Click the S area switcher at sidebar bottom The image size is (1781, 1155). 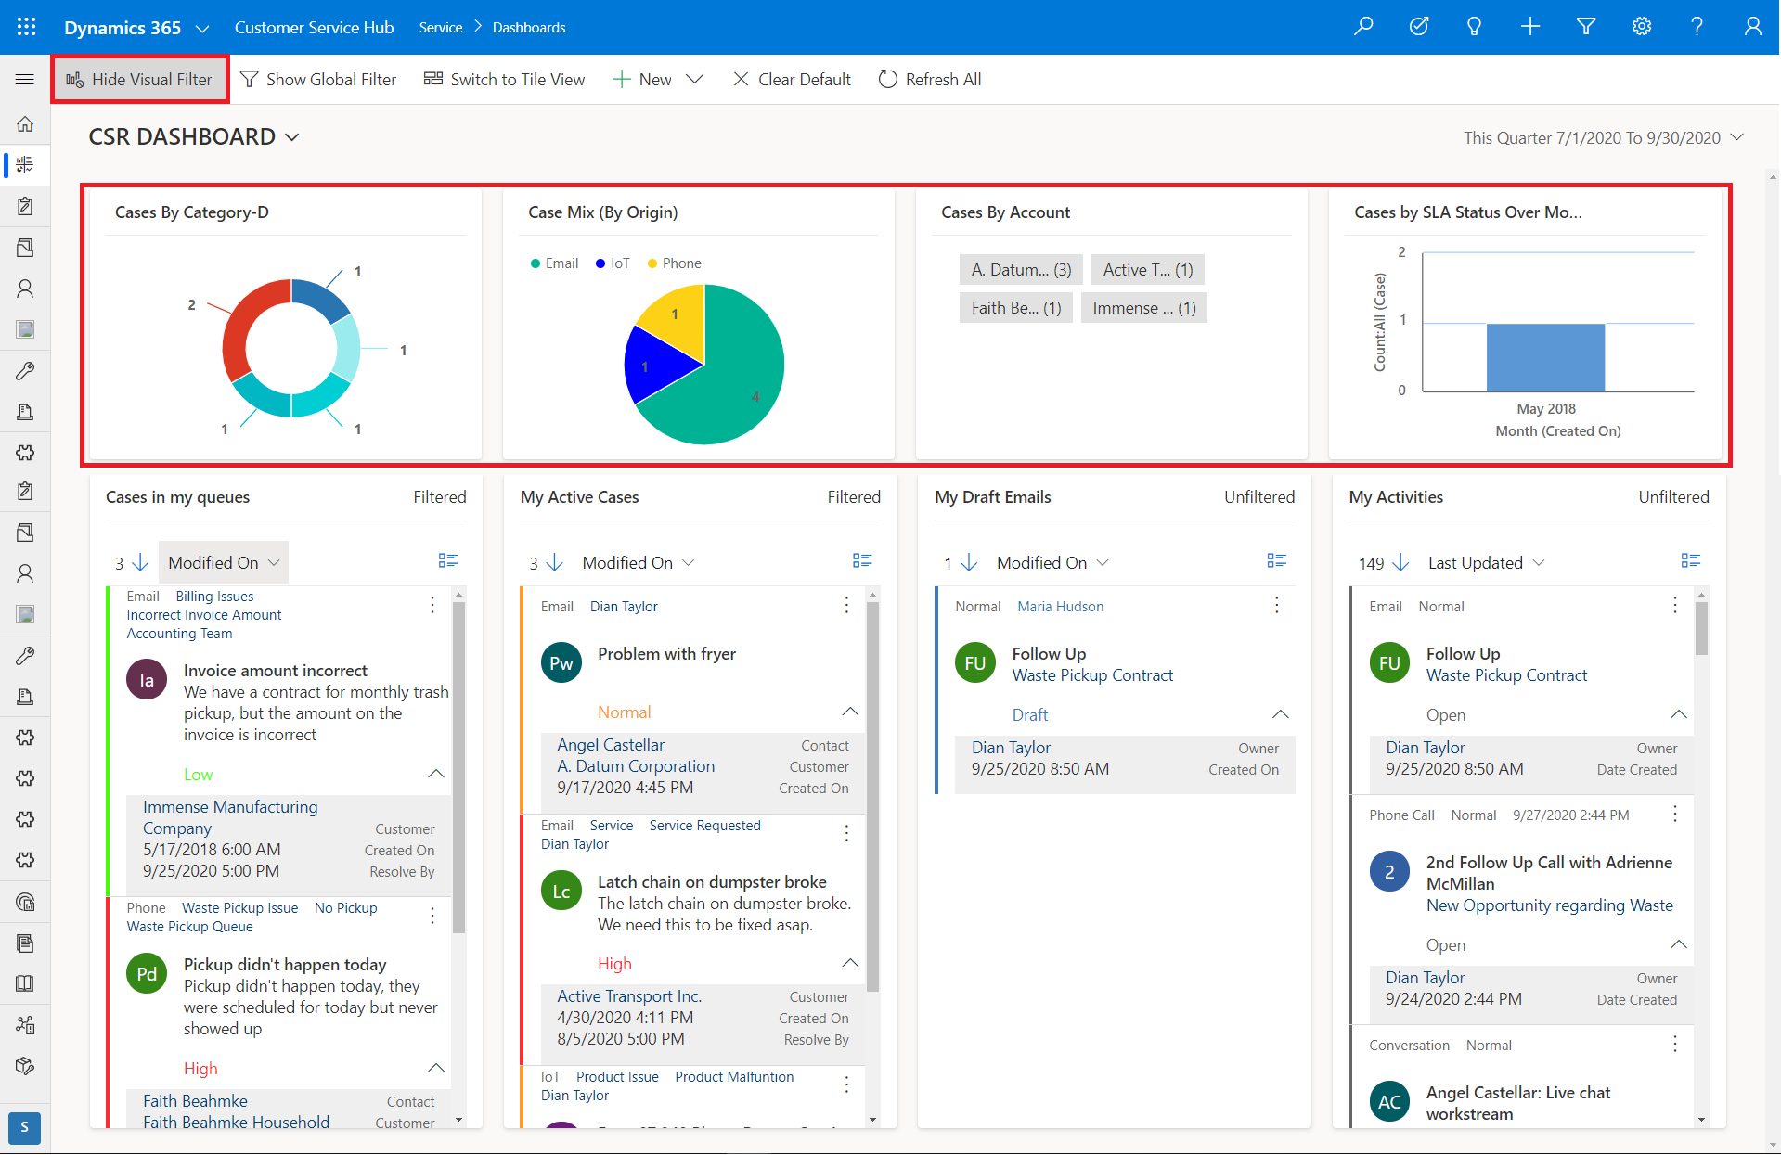[25, 1127]
